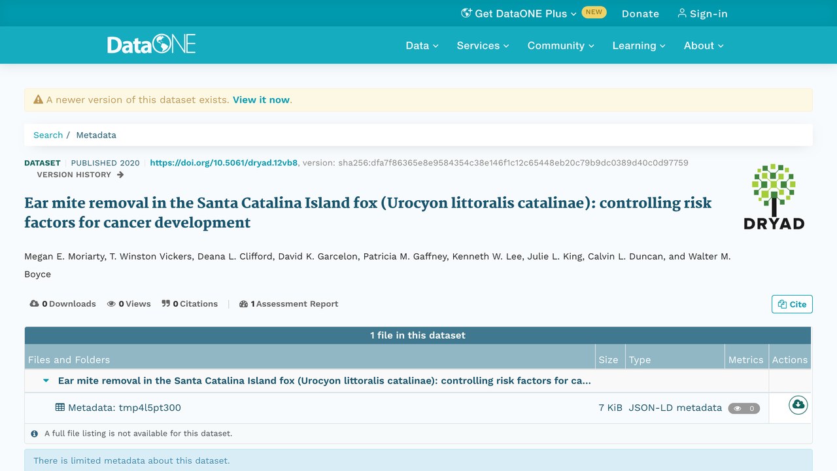This screenshot has height=471, width=837.
Task: Click the globe icon next to Get DataONE Plus
Action: click(x=466, y=13)
